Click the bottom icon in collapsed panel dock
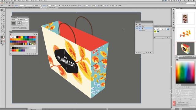Screen dimensions: 196x110 coord(174,31)
